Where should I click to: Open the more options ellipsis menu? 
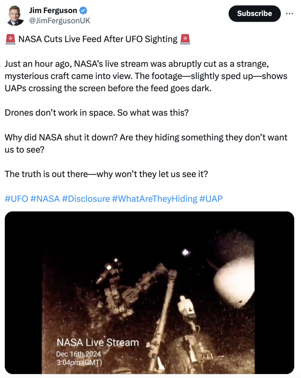[290, 13]
